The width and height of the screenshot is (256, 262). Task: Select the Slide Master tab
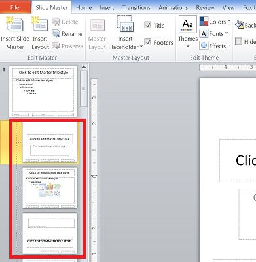coord(52,7)
